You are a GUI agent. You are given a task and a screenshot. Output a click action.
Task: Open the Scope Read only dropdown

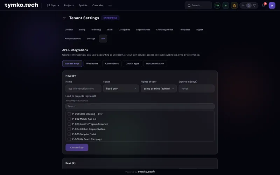point(121,89)
